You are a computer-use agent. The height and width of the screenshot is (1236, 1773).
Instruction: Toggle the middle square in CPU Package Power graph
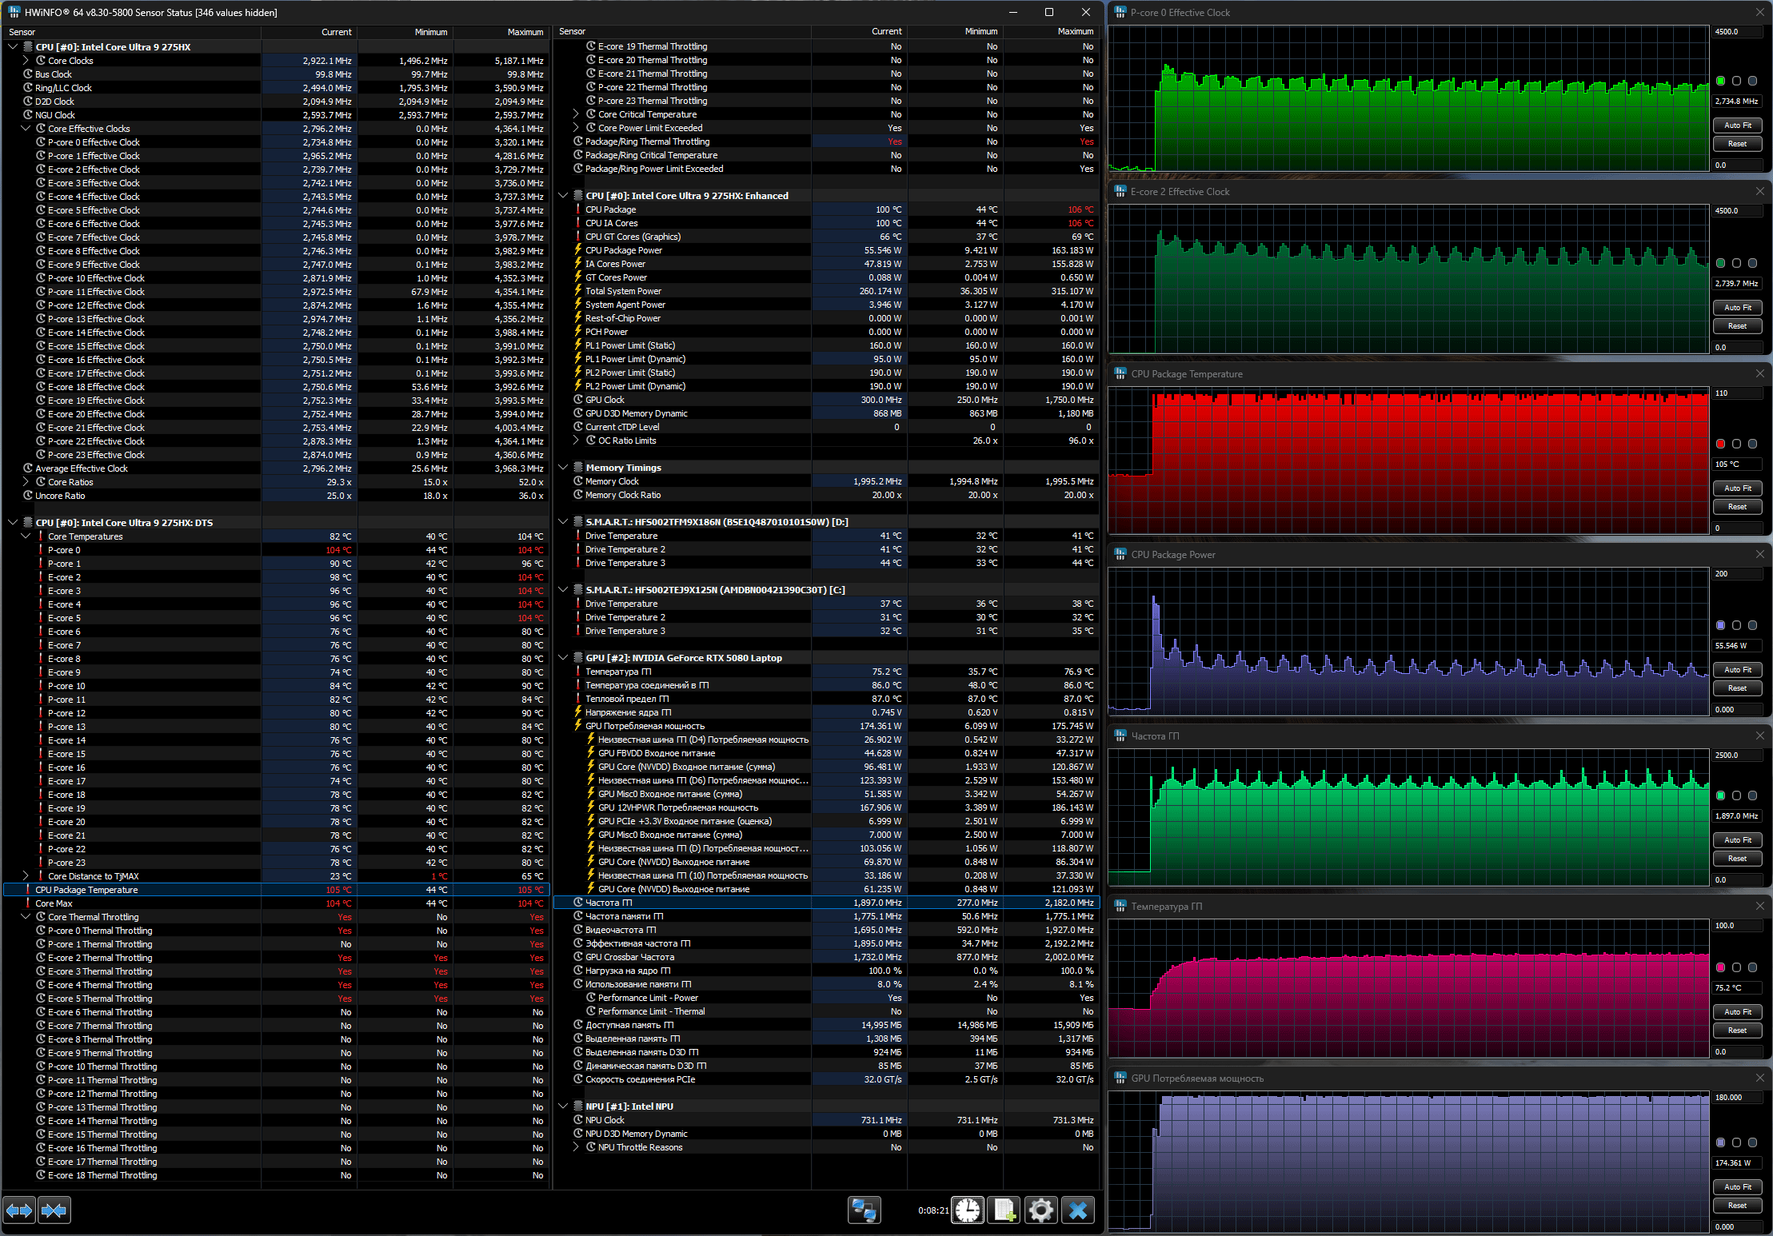[x=1736, y=625]
